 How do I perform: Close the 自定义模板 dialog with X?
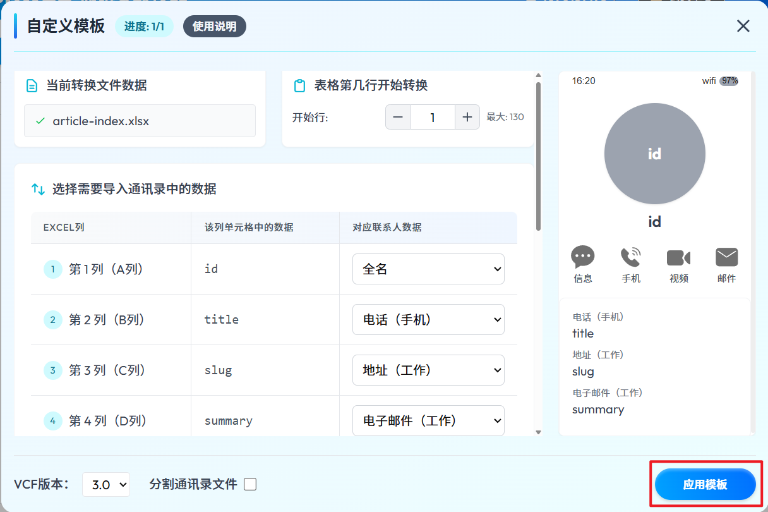(743, 26)
